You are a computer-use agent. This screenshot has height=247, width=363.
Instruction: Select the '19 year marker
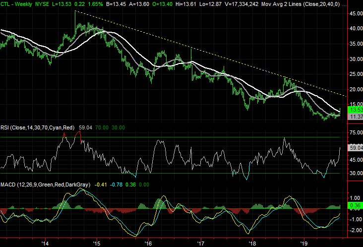[x=304, y=243]
